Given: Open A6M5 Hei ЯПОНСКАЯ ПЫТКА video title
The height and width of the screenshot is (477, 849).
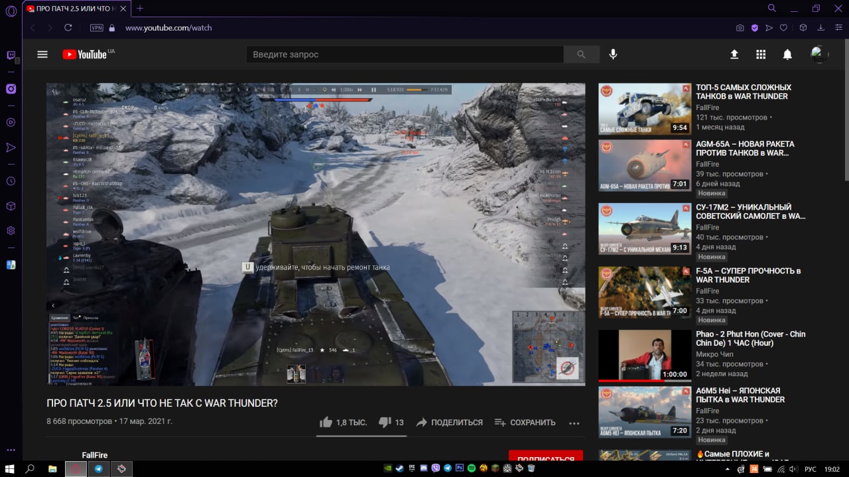Looking at the screenshot, I should [740, 395].
